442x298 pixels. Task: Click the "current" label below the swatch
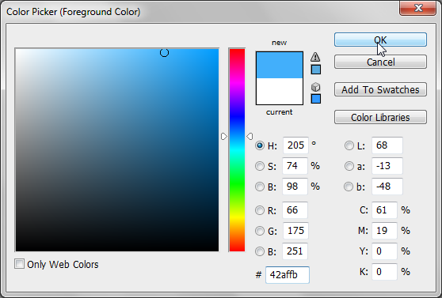point(279,112)
